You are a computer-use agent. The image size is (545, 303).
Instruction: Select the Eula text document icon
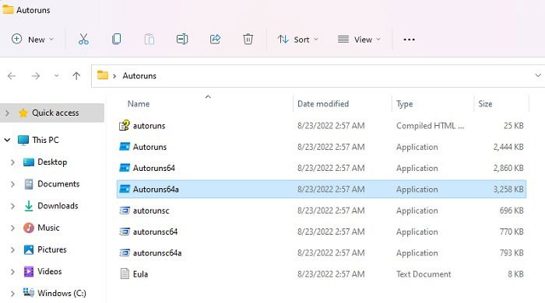tap(125, 274)
